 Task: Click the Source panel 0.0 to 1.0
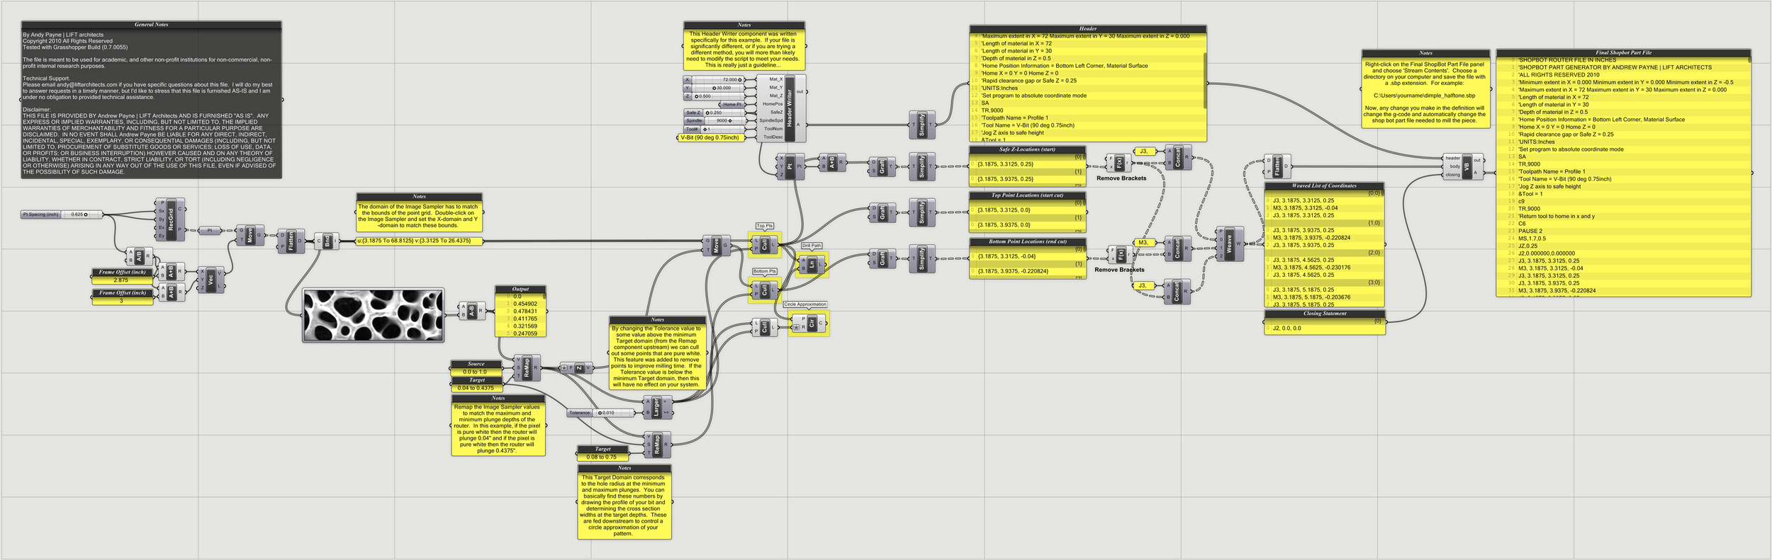click(476, 368)
